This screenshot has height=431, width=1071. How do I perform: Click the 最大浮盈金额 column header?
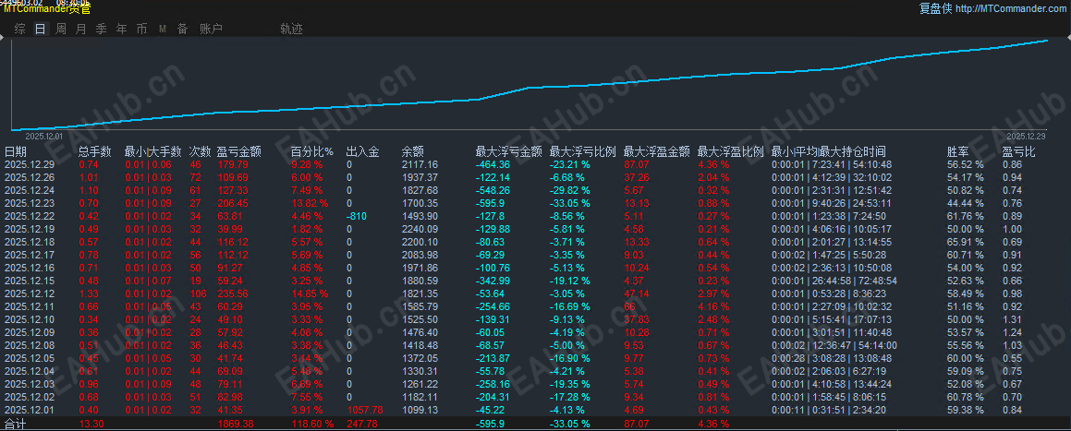click(x=656, y=151)
